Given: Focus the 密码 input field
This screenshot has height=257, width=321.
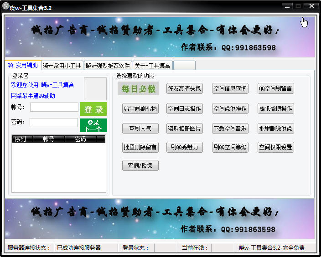Looking at the screenshot, I should pyautogui.click(x=54, y=123).
